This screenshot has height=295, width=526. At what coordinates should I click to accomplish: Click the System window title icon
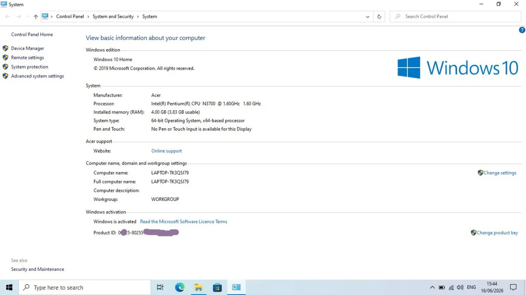4,4
